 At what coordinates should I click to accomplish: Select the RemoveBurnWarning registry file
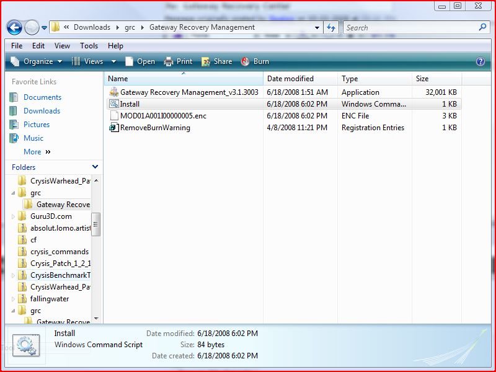[149, 128]
